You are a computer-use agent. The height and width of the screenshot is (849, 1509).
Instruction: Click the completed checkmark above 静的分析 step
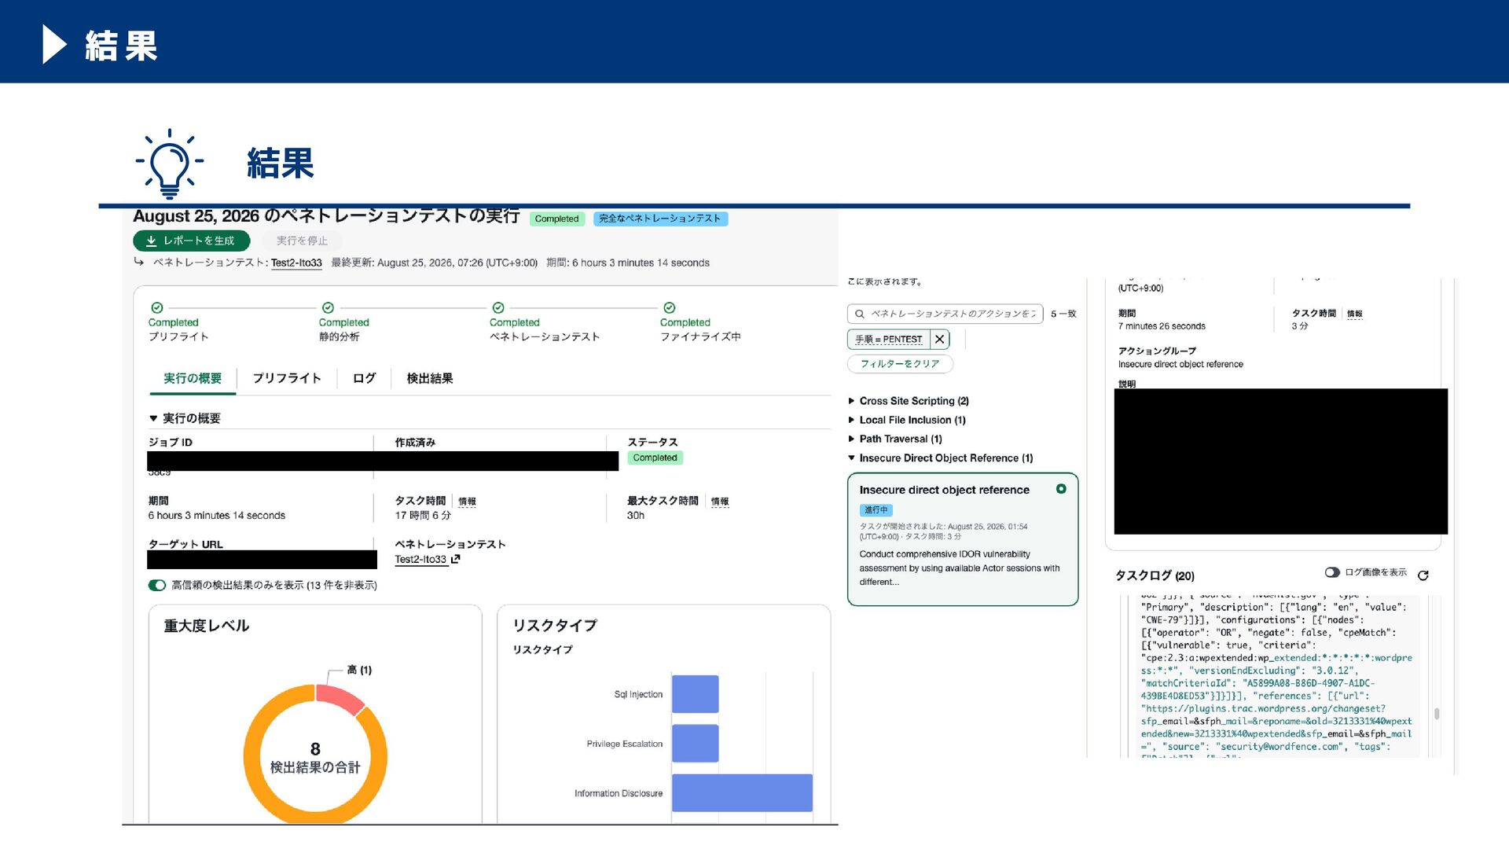point(328,307)
